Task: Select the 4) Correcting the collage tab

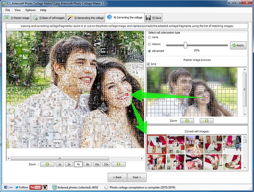Action: (125, 17)
